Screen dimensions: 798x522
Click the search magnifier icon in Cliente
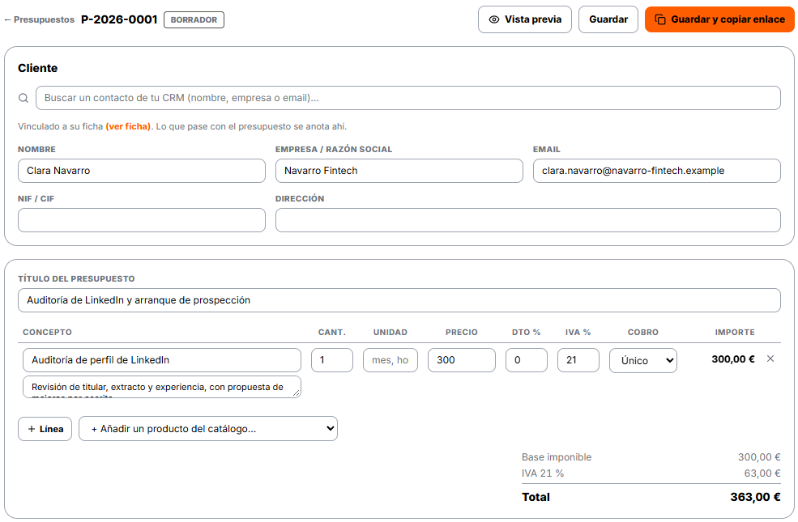[23, 98]
